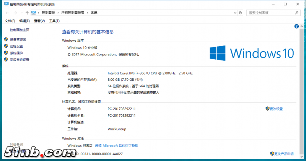Click the shield icon beside 设备管理器
The width and height of the screenshot is (306, 161).
[6, 39]
